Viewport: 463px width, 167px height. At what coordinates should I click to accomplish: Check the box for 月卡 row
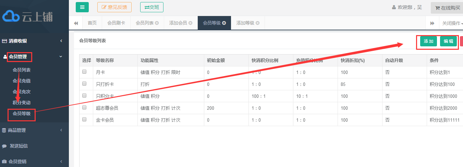click(84, 72)
